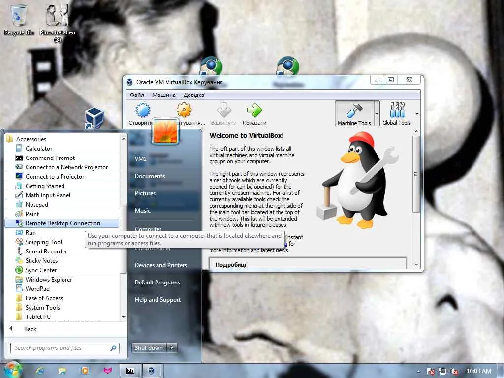This screenshot has width=504, height=378.
Task: Expand the Tablet PC folder
Action: [x=38, y=316]
